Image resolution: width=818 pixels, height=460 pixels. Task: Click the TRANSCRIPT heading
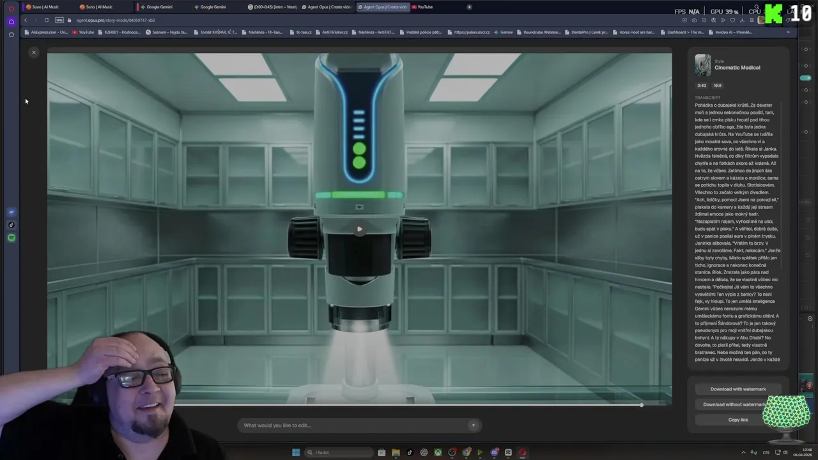[x=707, y=98]
